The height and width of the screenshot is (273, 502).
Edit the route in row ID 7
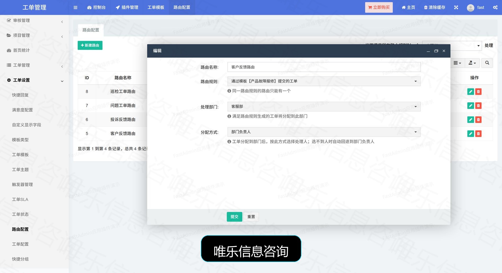click(x=470, y=105)
